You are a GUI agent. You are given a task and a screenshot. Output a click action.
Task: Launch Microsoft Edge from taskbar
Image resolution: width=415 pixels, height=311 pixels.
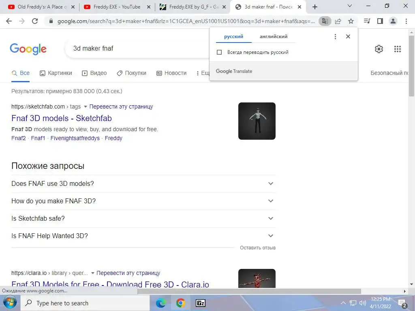160,303
